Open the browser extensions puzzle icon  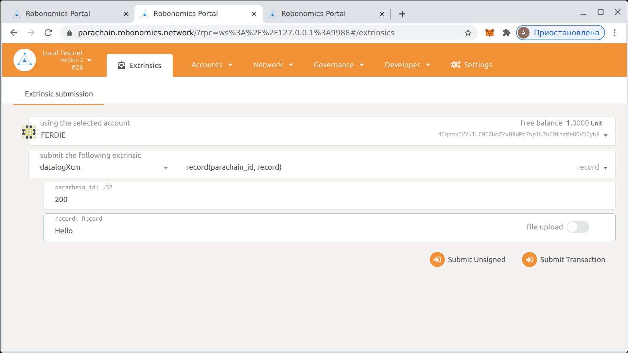(506, 33)
